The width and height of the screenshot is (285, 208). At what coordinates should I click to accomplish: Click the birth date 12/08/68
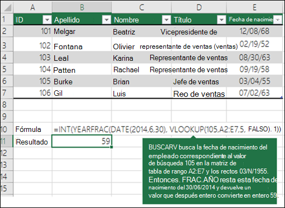click(254, 31)
